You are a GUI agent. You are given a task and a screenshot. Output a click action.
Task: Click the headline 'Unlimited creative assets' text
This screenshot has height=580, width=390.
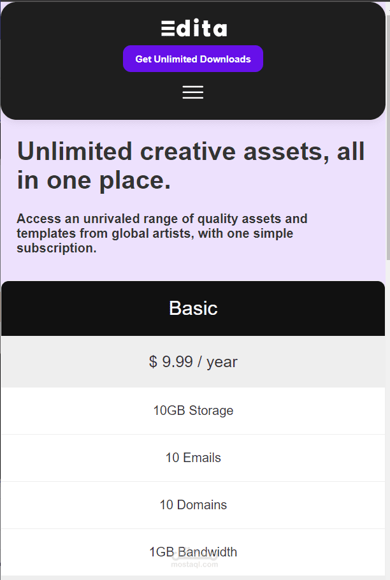click(x=191, y=166)
